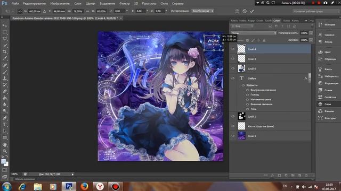The image size is (341, 191).
Task: Select the Eyedropper tool
Action: (5, 58)
